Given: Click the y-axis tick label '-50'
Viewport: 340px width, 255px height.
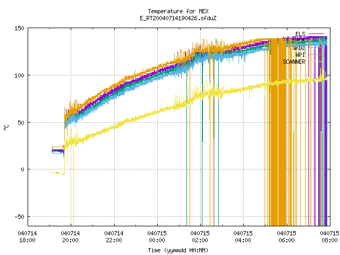Looking at the screenshot, I should click(x=19, y=217).
